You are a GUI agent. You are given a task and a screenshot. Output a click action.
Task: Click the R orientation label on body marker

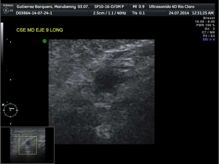pyautogui.click(x=3, y=105)
